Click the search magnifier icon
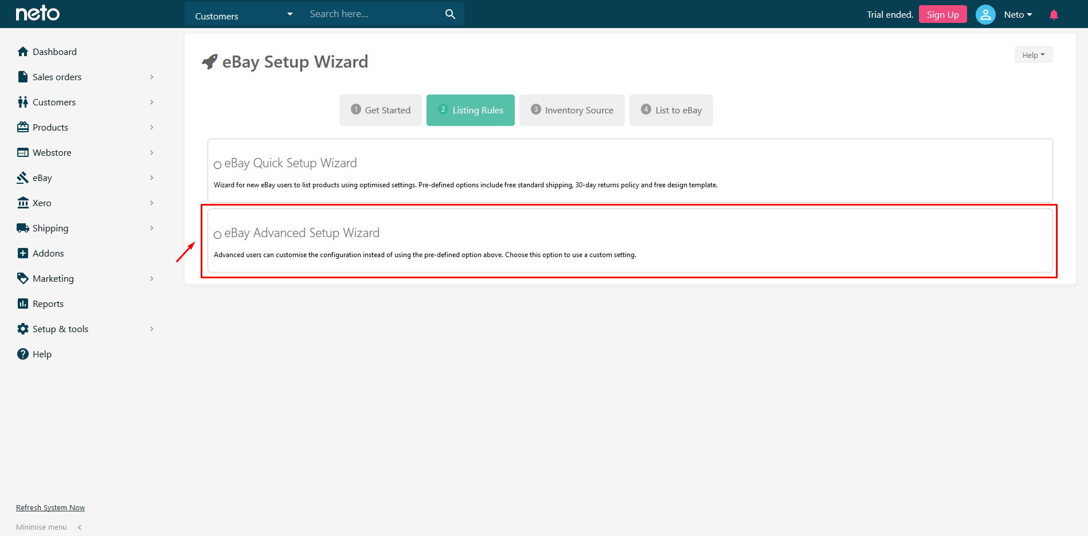1088x536 pixels. click(451, 14)
